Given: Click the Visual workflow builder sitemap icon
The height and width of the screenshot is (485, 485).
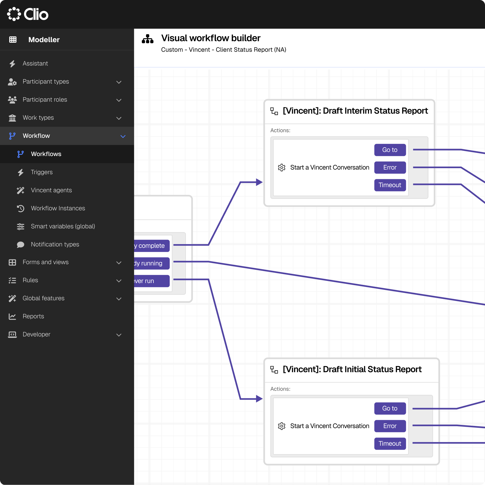Looking at the screenshot, I should 148,39.
